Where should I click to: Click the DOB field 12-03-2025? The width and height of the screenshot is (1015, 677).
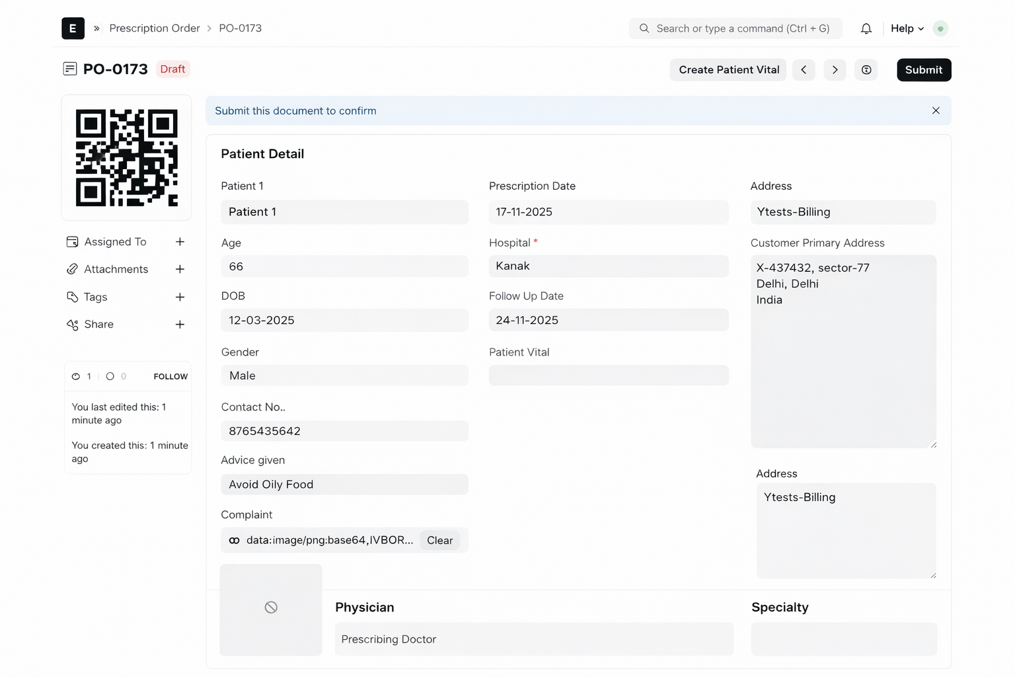344,320
